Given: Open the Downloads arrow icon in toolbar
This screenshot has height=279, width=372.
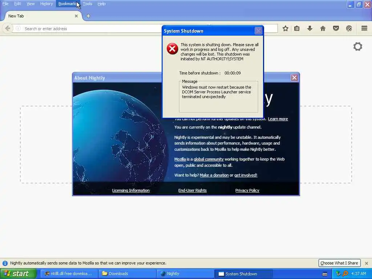Looking at the screenshot, I should pos(310,28).
